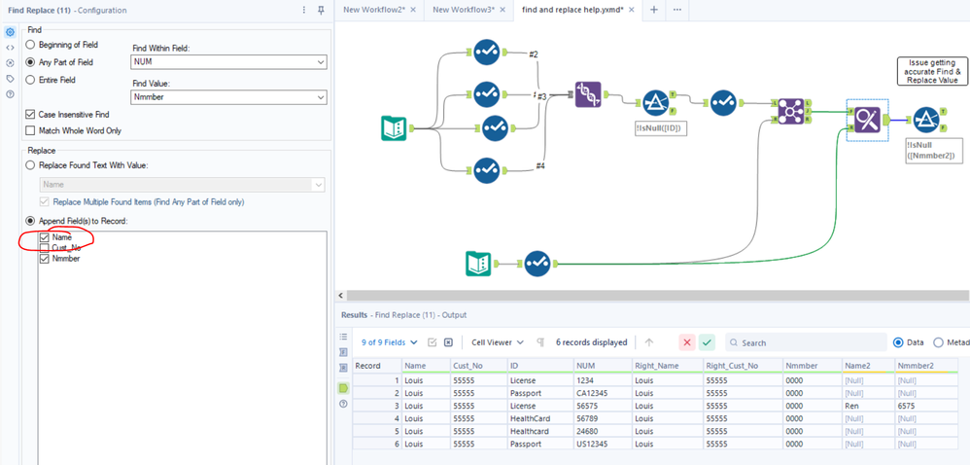Screen dimensions: 970x465
Task: Select the Filter tool labeled !IsNull([ID])
Action: coord(656,103)
